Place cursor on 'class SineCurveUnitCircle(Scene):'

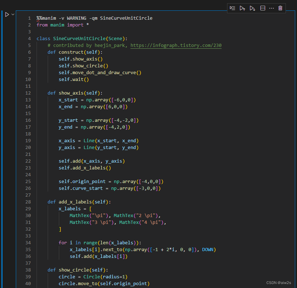[x=82, y=39]
